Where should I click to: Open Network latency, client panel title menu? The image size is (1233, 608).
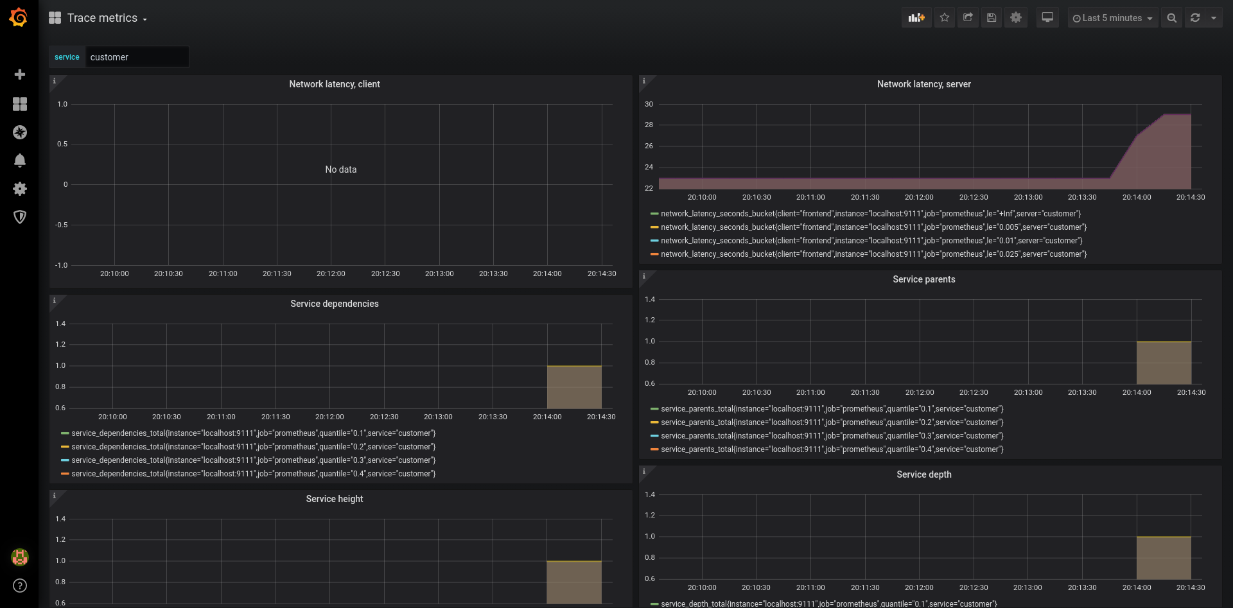(x=335, y=84)
